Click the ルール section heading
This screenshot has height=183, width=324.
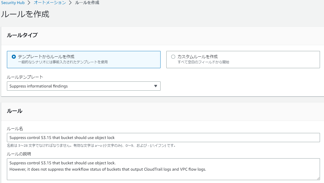(x=15, y=111)
